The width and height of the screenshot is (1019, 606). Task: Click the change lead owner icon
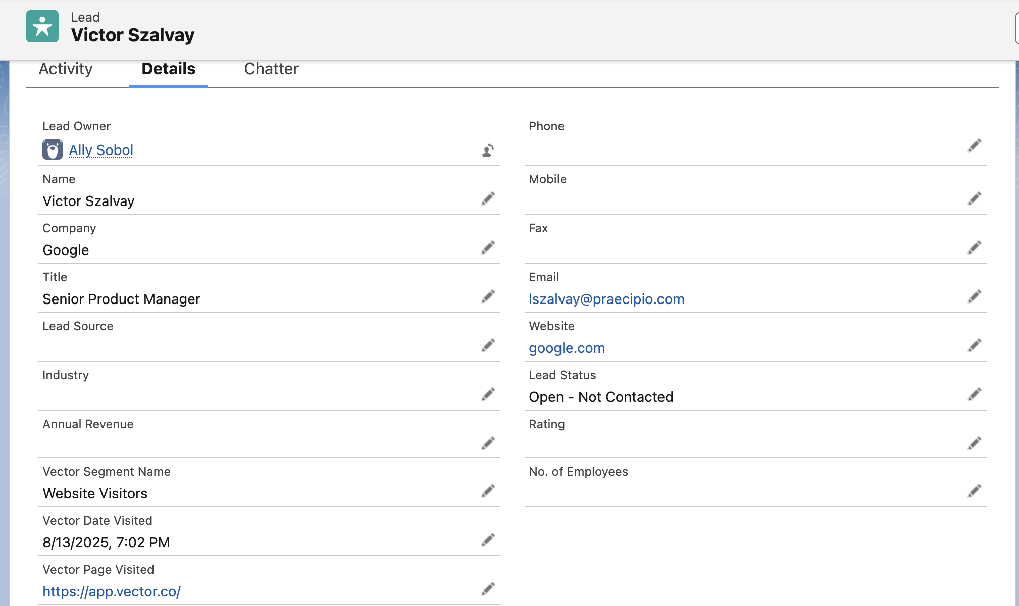pyautogui.click(x=486, y=150)
